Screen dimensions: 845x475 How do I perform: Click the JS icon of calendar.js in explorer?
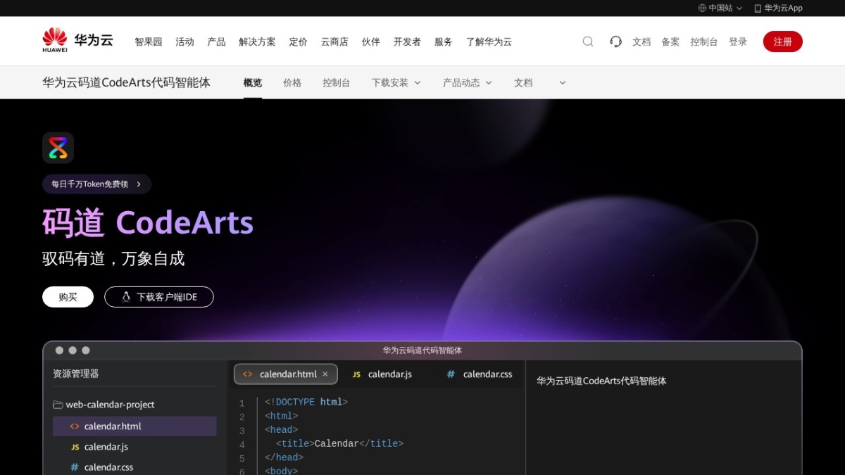(x=75, y=447)
